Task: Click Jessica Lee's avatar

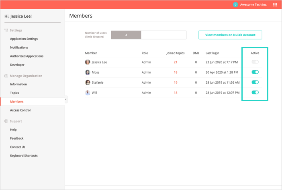Action: (88, 62)
